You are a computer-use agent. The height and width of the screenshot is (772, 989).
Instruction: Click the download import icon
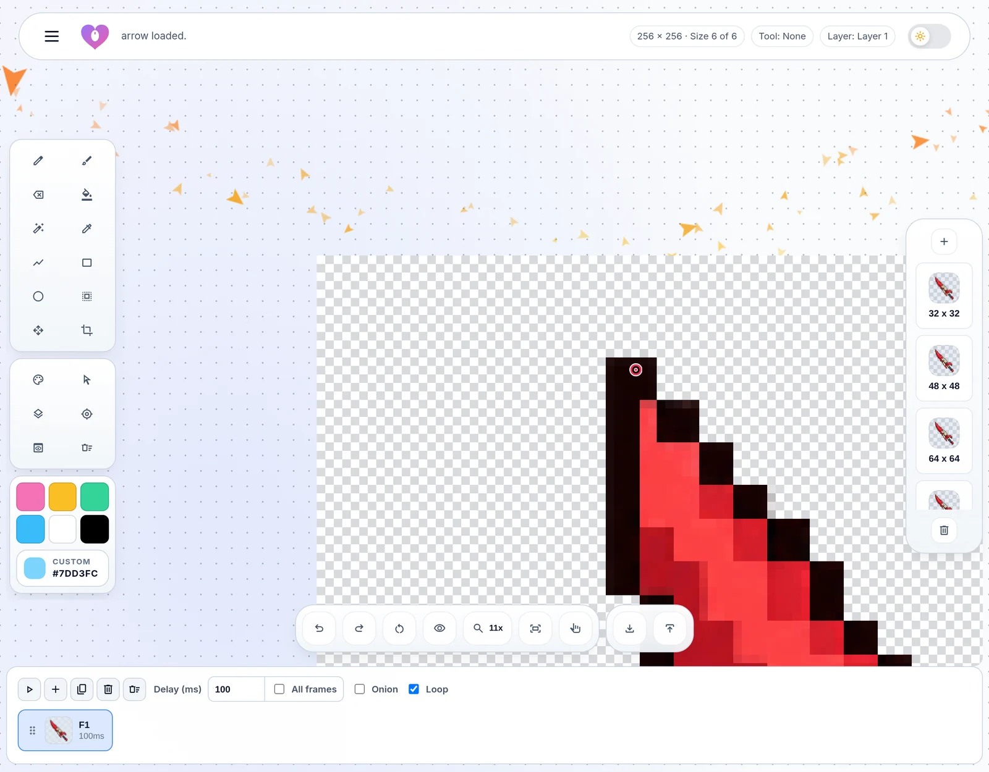point(630,628)
